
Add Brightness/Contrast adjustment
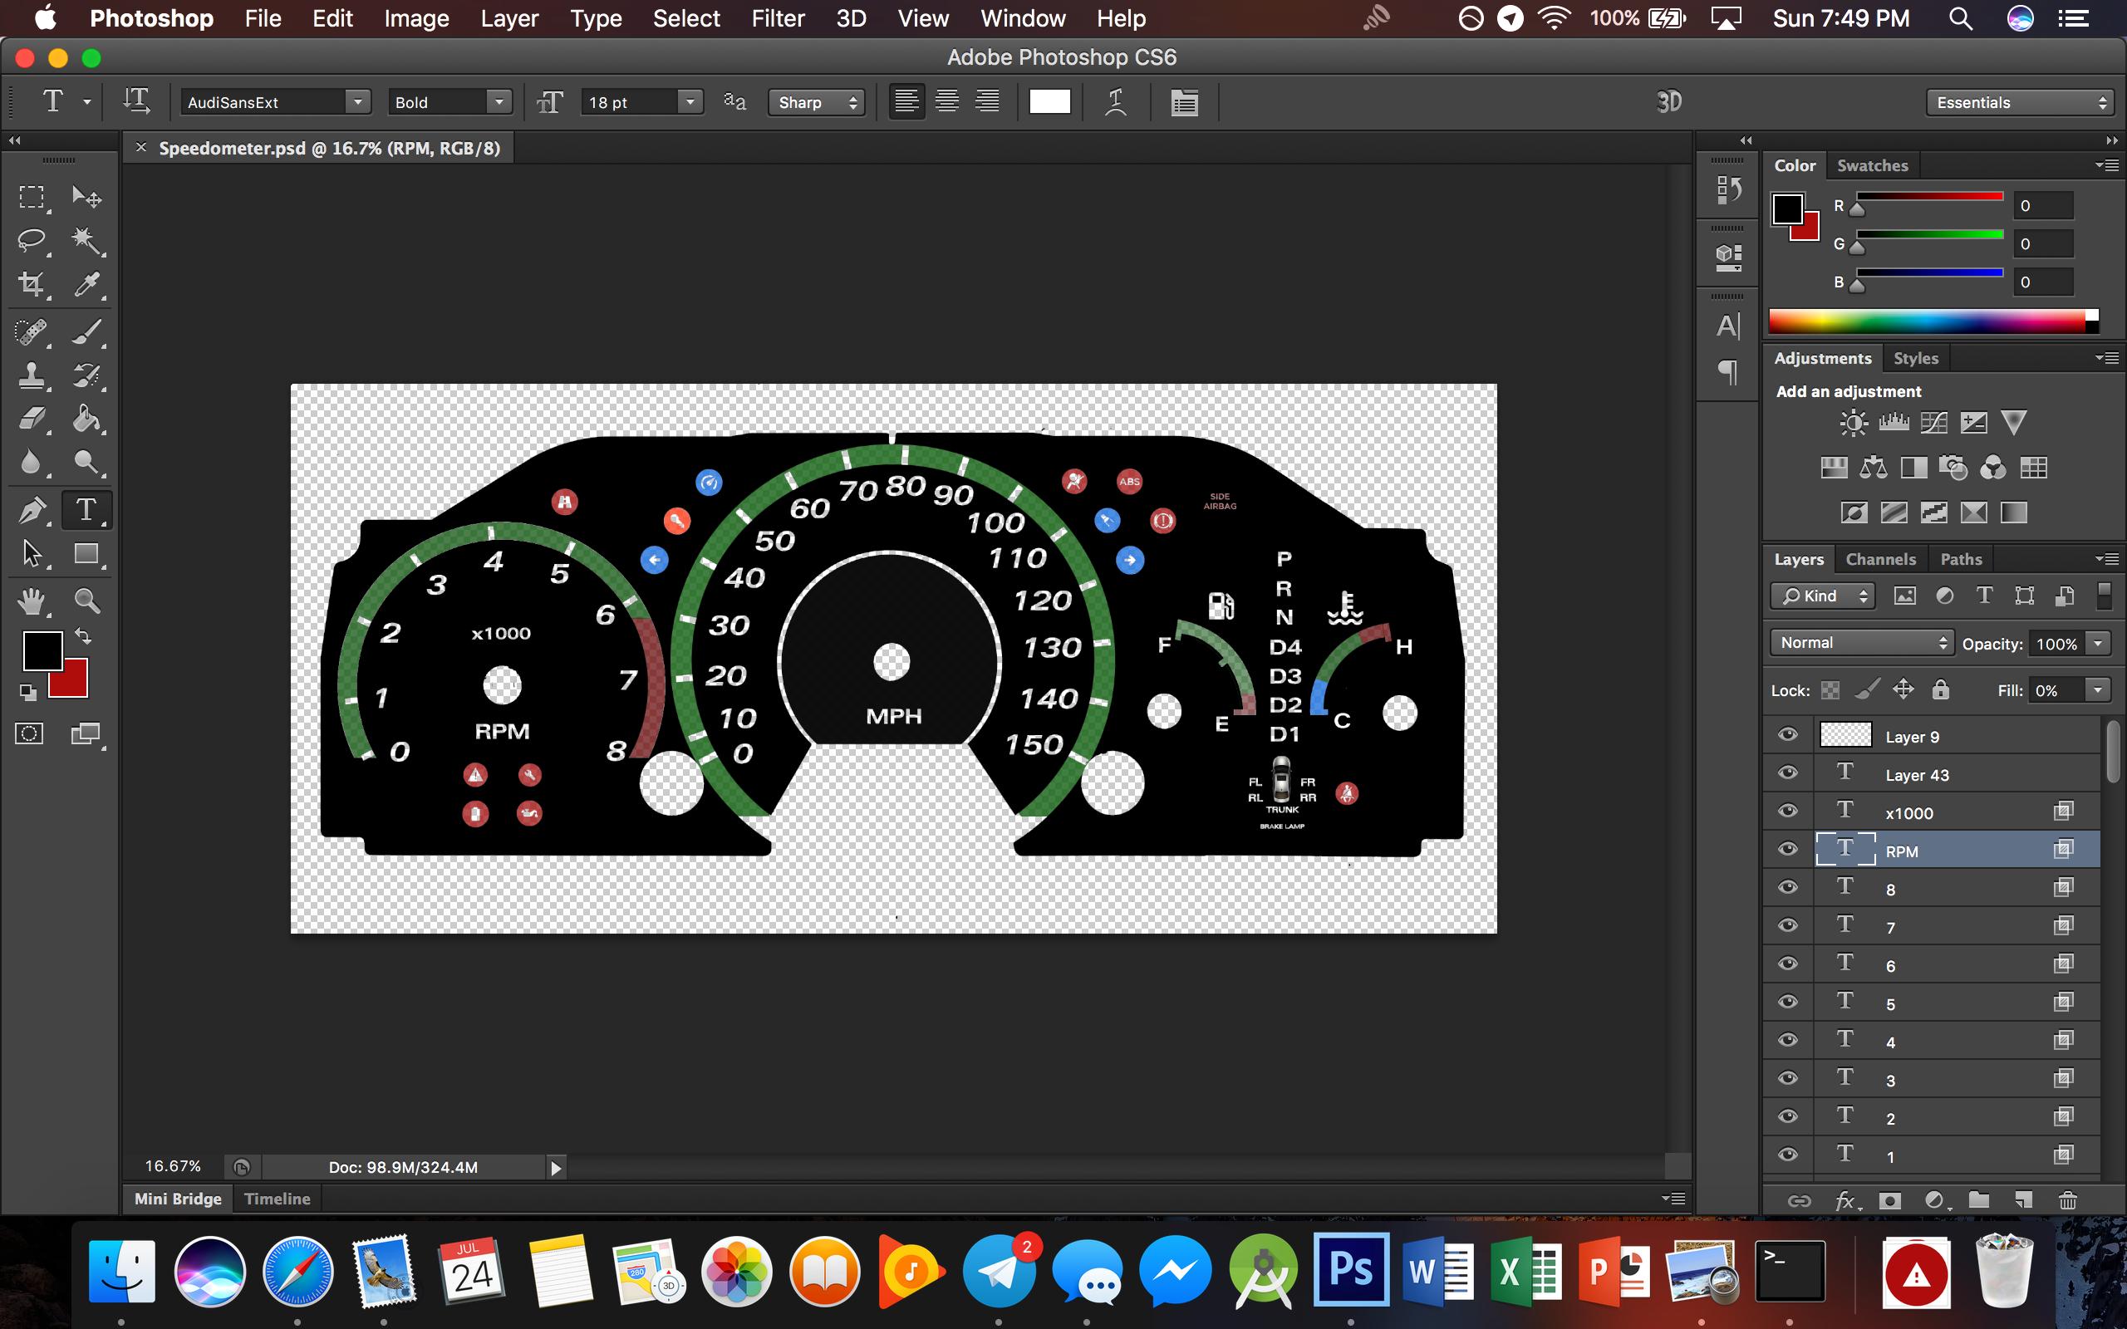click(1853, 423)
